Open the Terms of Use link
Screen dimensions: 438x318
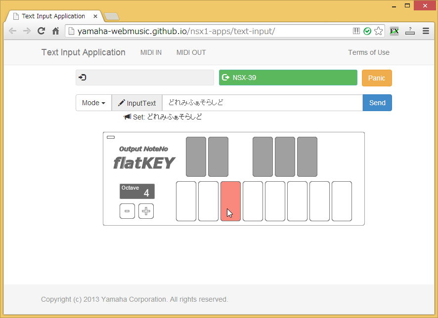coord(368,52)
